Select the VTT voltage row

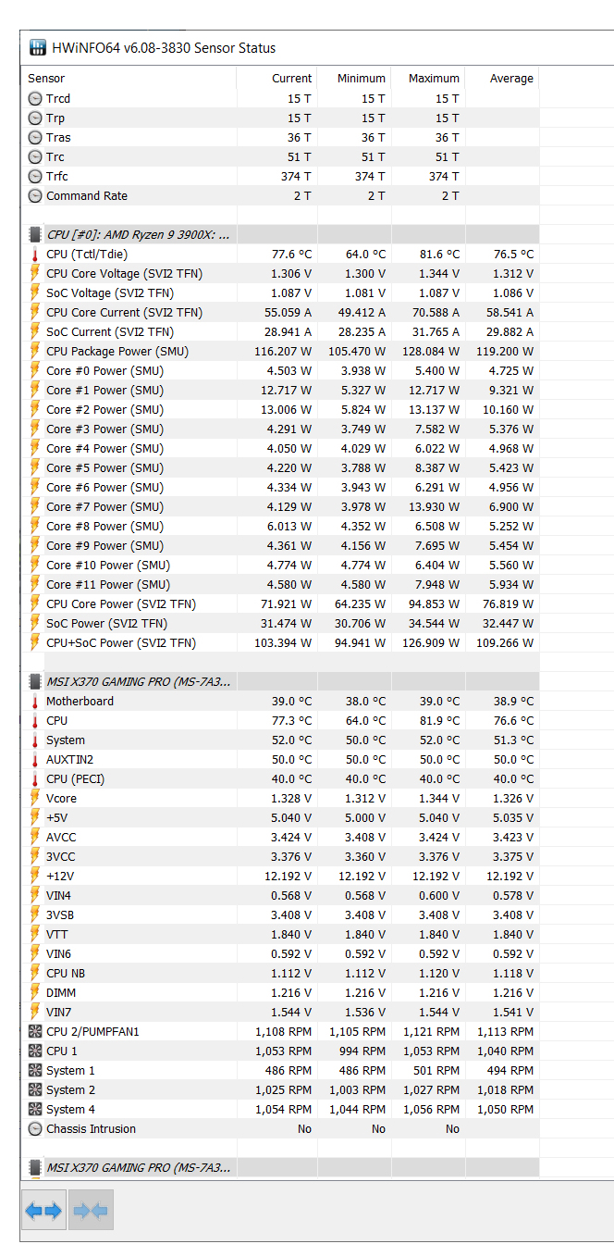click(280, 934)
